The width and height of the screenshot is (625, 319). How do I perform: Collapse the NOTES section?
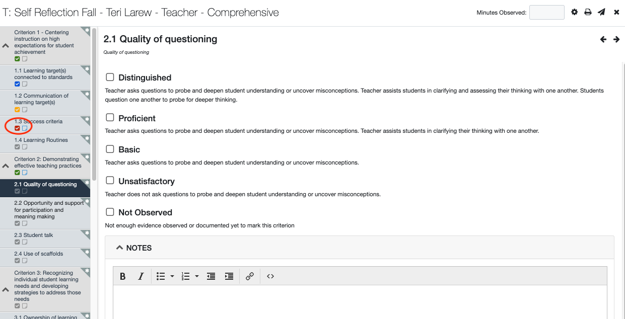click(x=120, y=247)
